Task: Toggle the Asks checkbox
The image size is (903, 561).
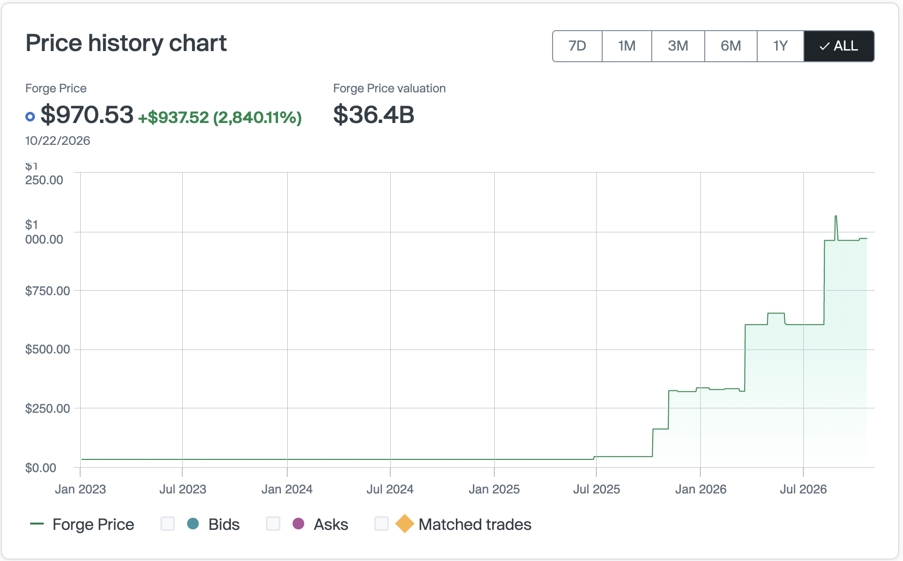Action: click(x=273, y=524)
